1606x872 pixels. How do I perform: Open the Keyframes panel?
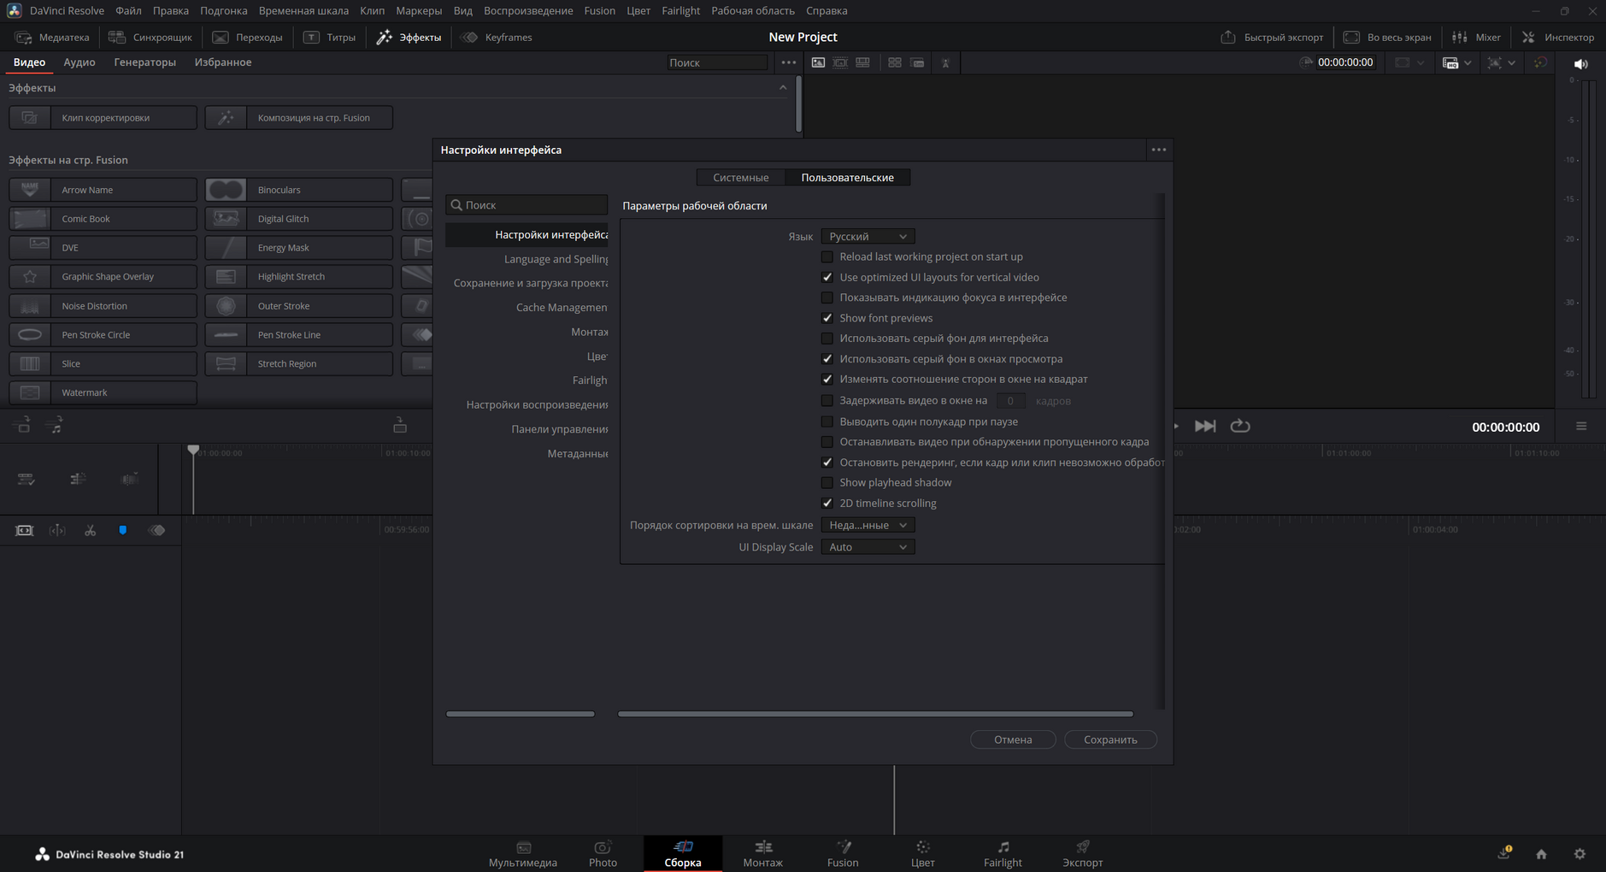497,37
